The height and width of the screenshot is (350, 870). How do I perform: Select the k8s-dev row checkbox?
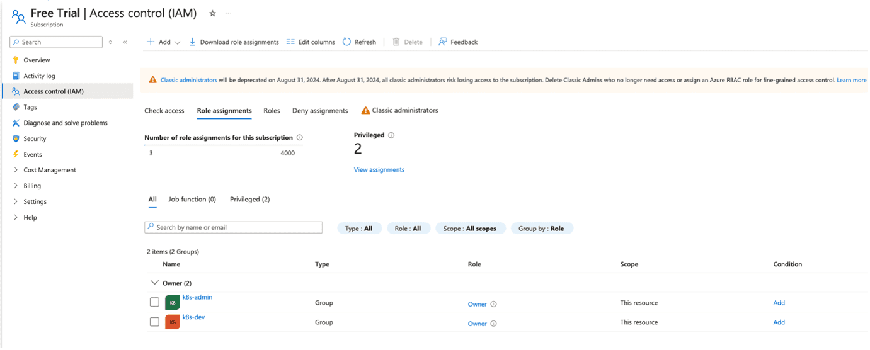(x=154, y=322)
